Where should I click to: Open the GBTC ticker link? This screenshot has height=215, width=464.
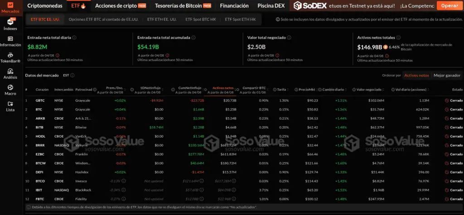(40, 100)
